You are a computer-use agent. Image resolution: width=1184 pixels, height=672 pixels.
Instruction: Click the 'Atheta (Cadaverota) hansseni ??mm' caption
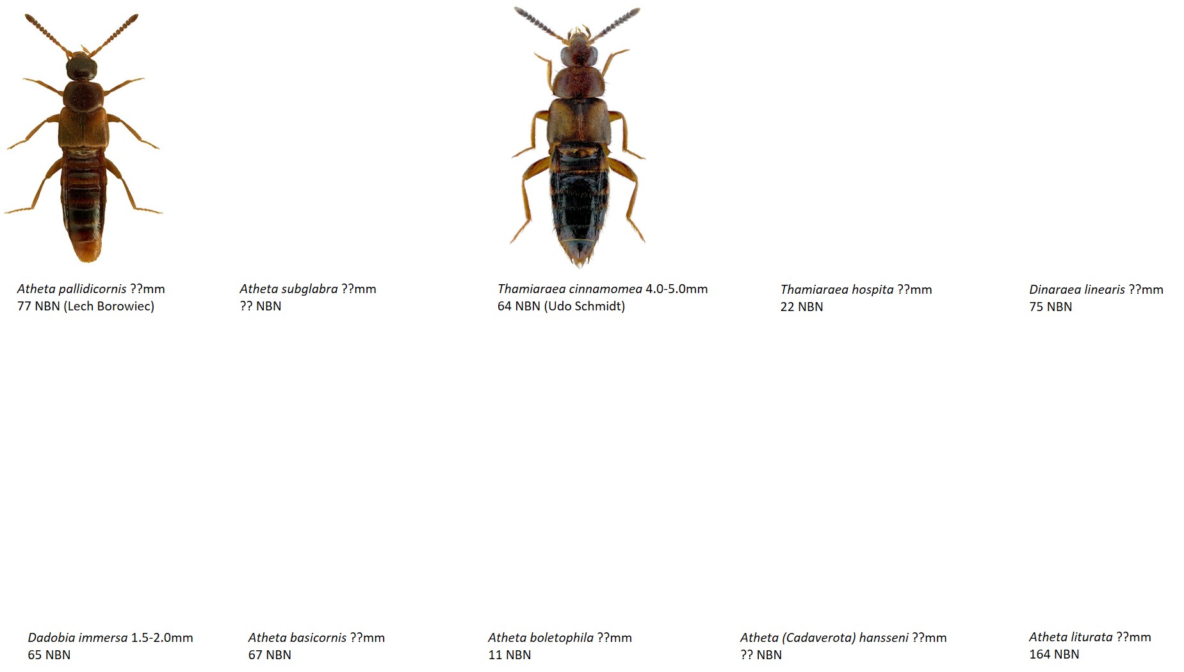(x=843, y=637)
